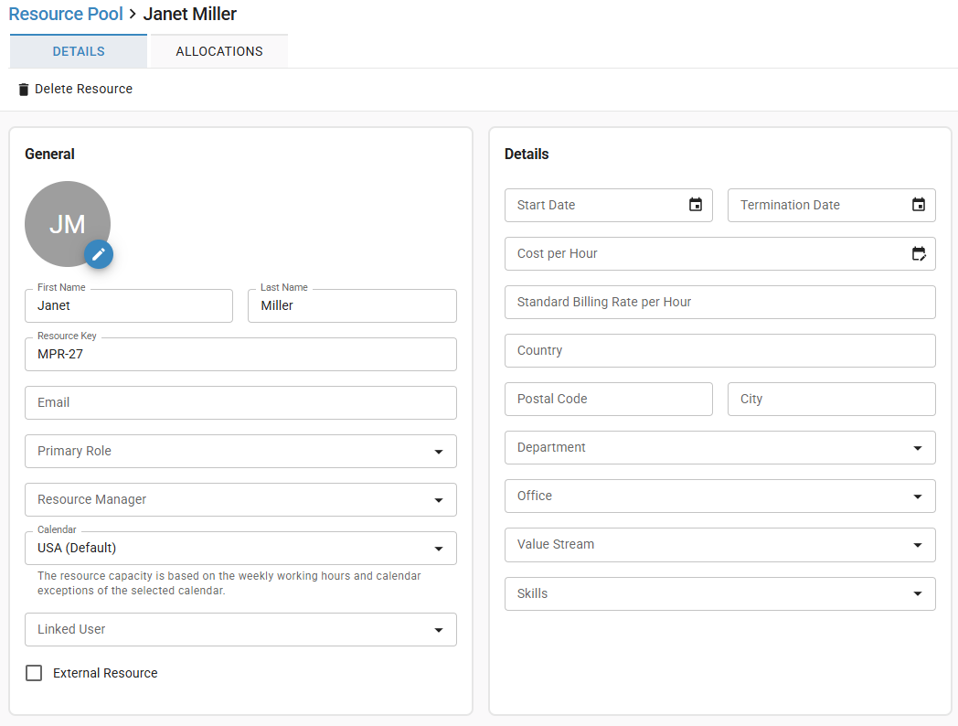Tick the External Resource checkbox

(34, 673)
